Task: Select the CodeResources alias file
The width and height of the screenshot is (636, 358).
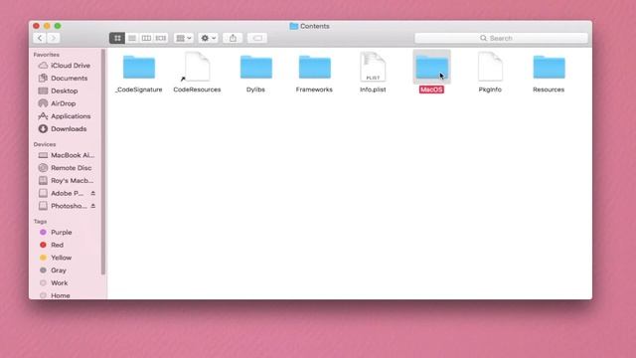Action: (197, 67)
